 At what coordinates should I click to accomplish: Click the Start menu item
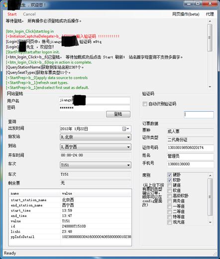tap(12, 14)
